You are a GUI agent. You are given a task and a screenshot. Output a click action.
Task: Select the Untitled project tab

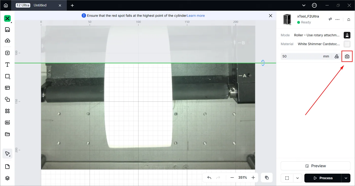click(40, 5)
